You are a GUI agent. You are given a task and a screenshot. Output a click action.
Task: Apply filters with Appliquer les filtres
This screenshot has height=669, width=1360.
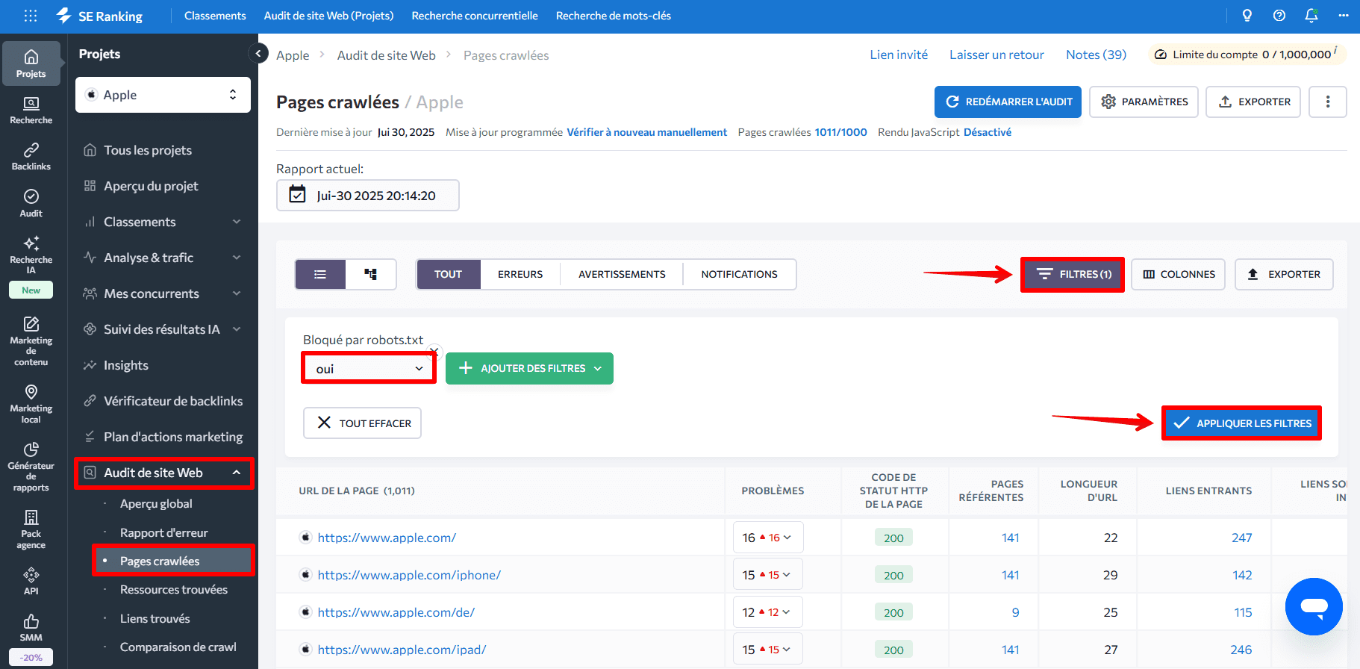[x=1242, y=423]
